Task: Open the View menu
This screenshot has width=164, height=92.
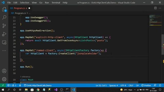Action: [x=34, y=3]
